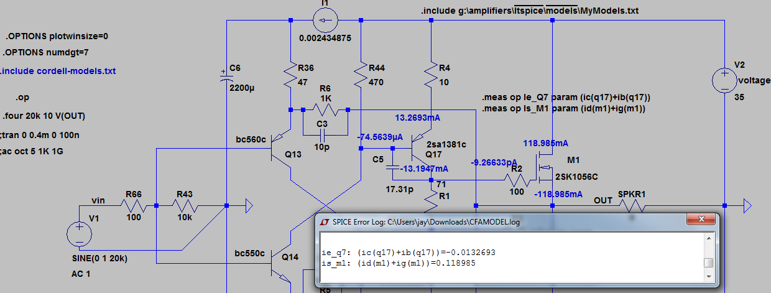Click the '-13.1947mA' current label

coord(425,169)
